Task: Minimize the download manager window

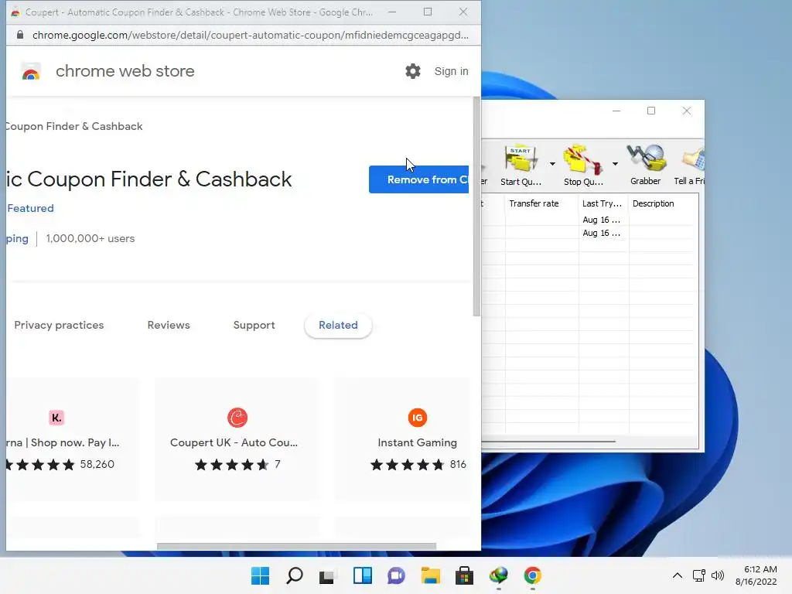Action: (x=616, y=111)
